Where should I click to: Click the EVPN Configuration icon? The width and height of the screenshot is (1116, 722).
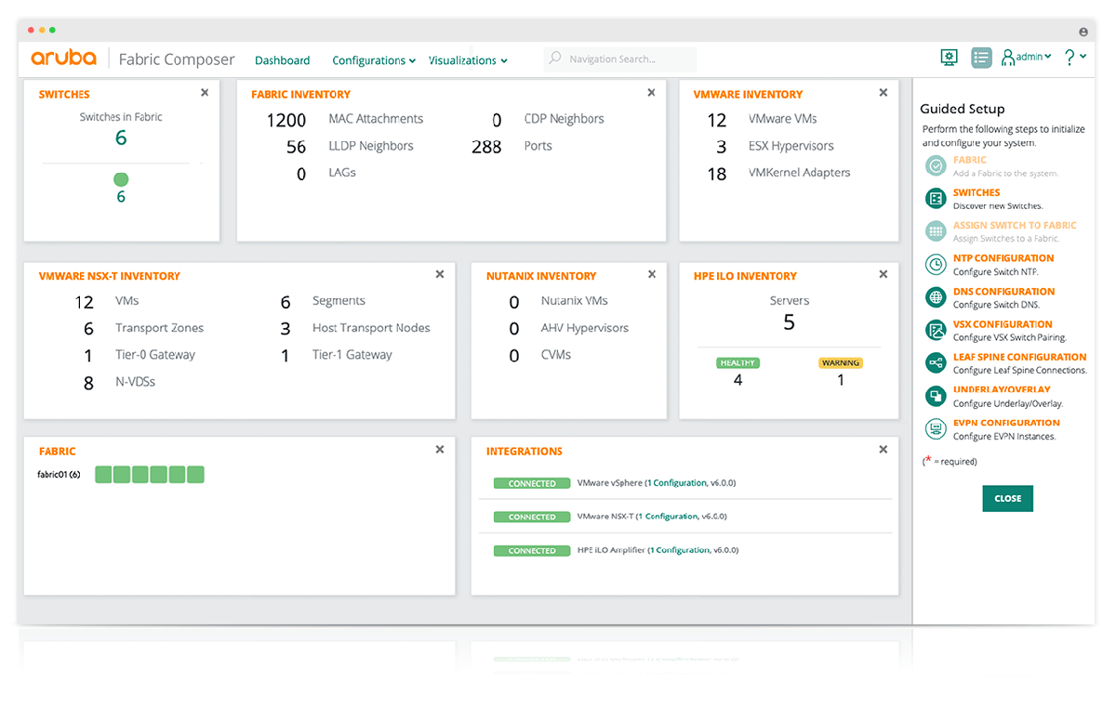(936, 428)
